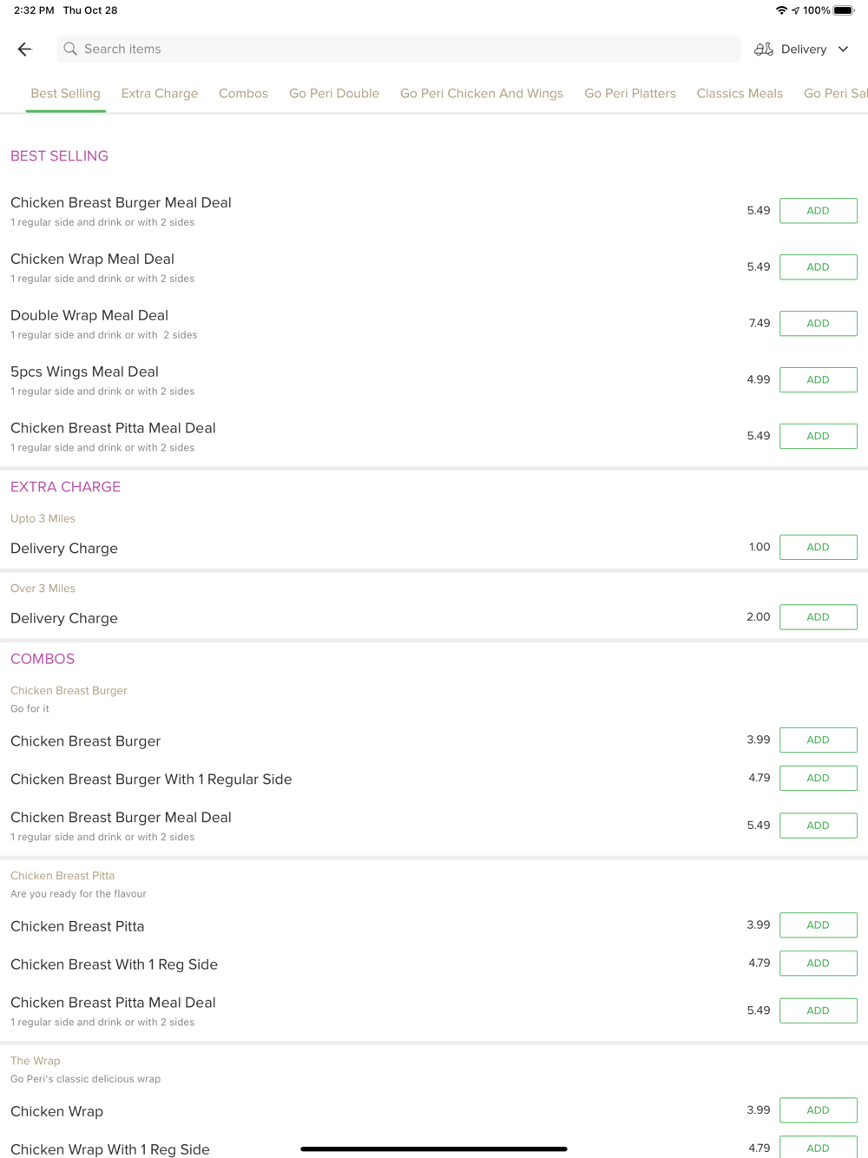Add Chicken Breast Pitta for 3.99
The image size is (868, 1158).
click(x=818, y=925)
